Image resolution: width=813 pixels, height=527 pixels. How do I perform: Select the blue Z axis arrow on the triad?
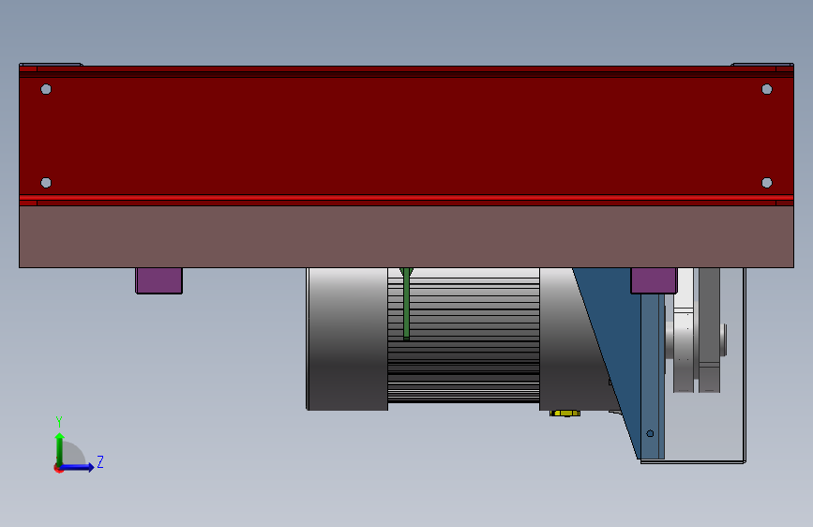[78, 467]
